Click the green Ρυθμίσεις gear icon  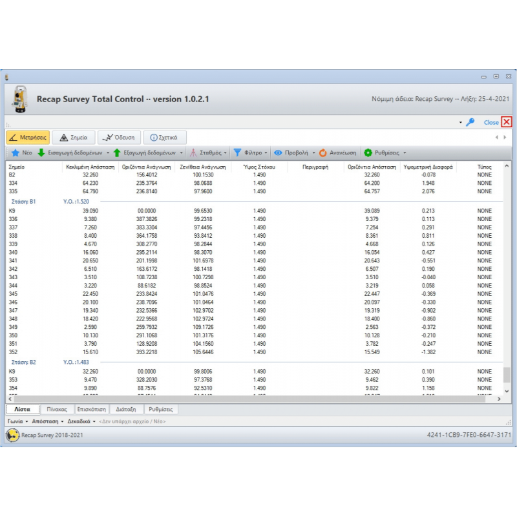pyautogui.click(x=368, y=153)
